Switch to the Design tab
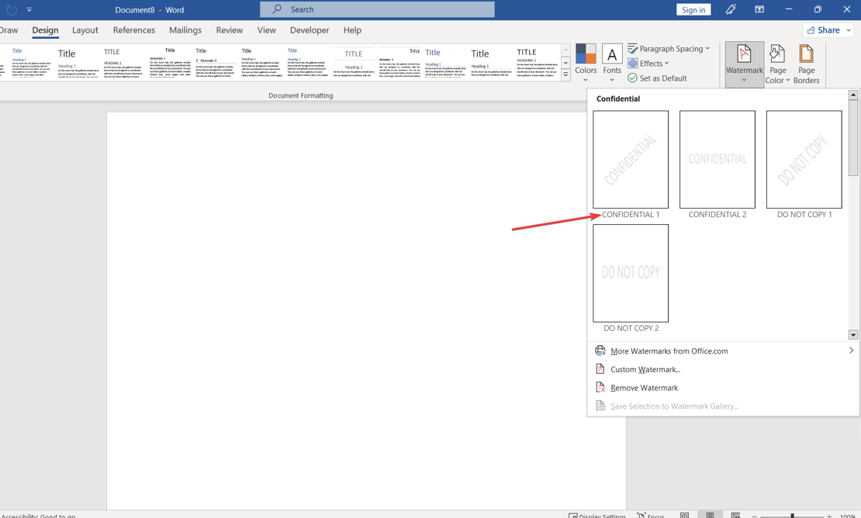 coord(45,30)
